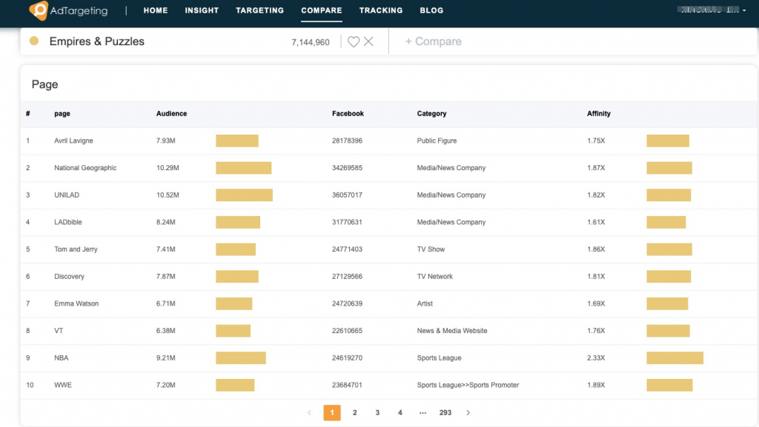759x427 pixels.
Task: Click the + Compare field
Action: pos(433,41)
